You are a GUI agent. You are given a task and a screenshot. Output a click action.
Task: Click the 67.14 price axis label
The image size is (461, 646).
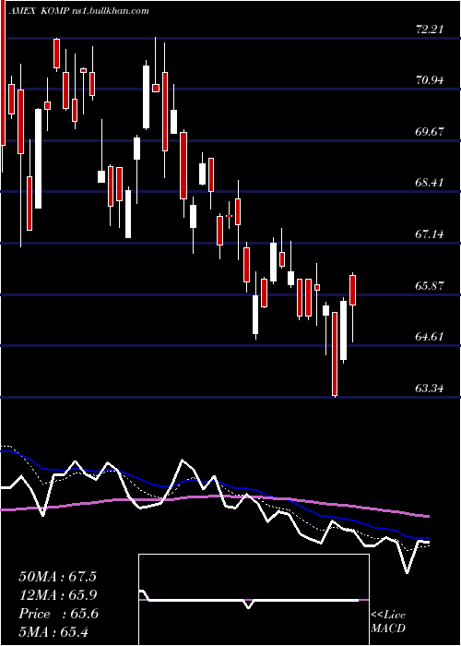pyautogui.click(x=430, y=234)
